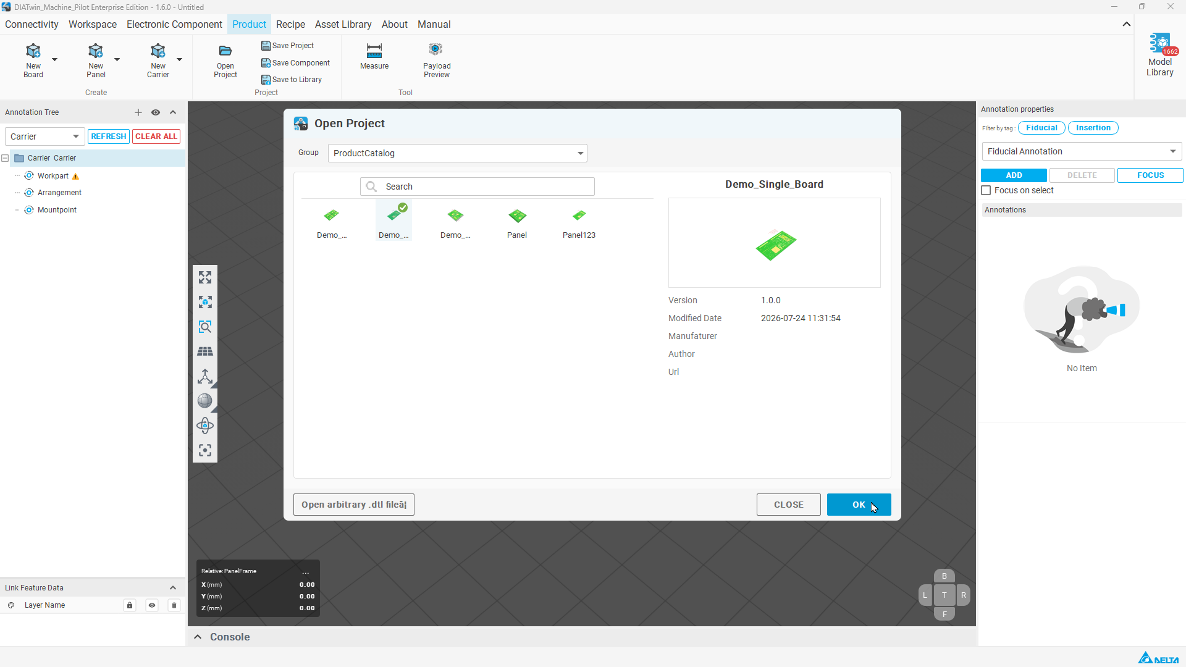Open the Workspace menu
Screen dimensions: 1186x667
(93, 24)
